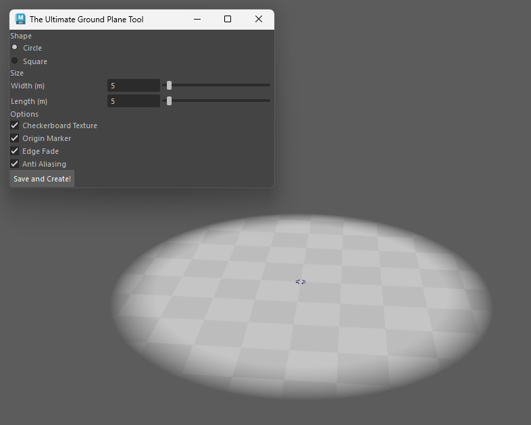Click the Length (m) label

(29, 101)
